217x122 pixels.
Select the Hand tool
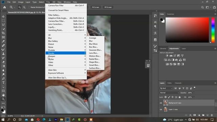click(3, 95)
